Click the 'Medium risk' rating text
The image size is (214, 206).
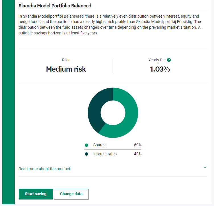tap(66, 69)
